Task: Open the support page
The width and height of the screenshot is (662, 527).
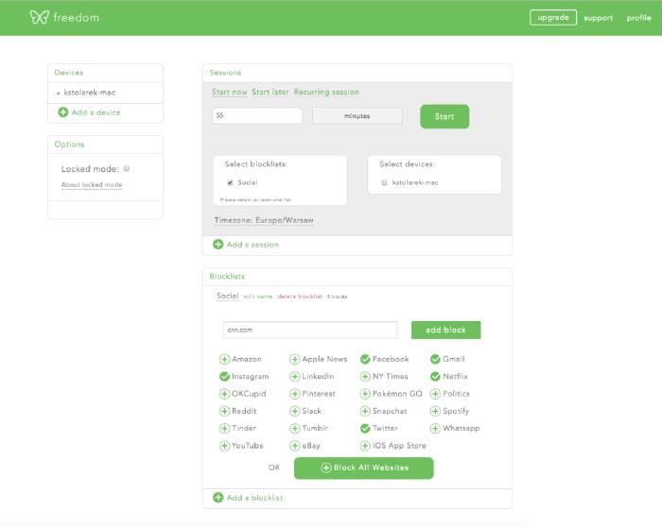Action: pyautogui.click(x=599, y=18)
